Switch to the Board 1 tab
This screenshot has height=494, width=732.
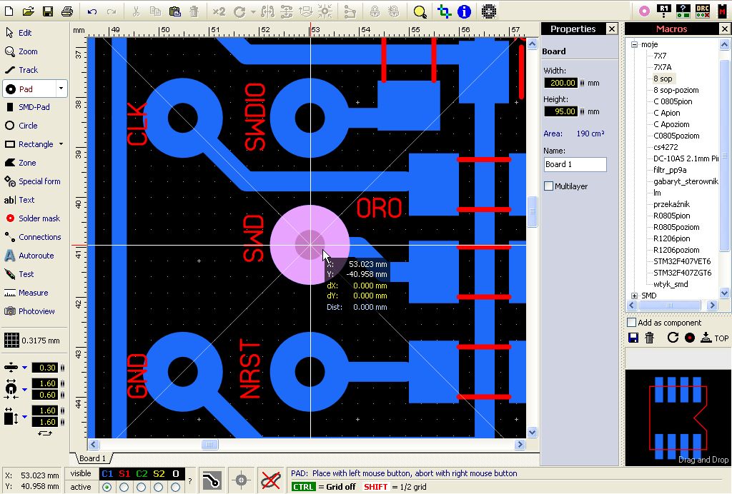click(92, 458)
